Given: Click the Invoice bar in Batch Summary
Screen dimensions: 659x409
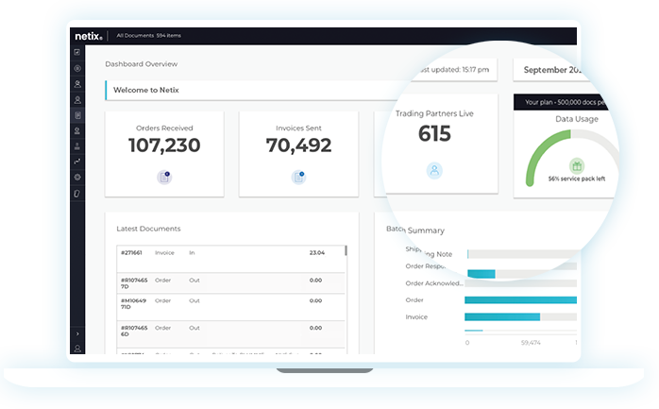Looking at the screenshot, I should [502, 317].
